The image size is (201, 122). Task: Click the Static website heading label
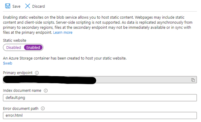[x=14, y=40]
